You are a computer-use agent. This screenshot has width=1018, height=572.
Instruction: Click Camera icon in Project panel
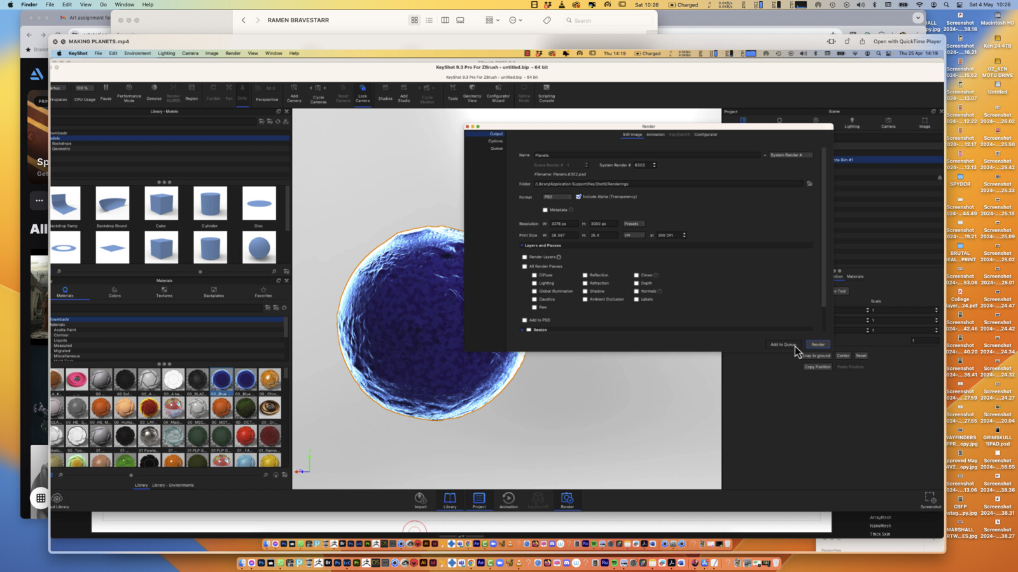click(x=888, y=123)
